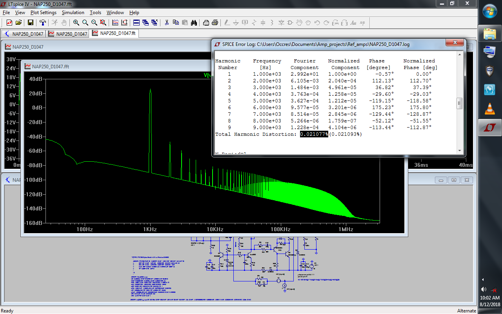Click the NAP250_D1047.fft window title bar
The width and height of the screenshot is (502, 314).
[x=214, y=66]
